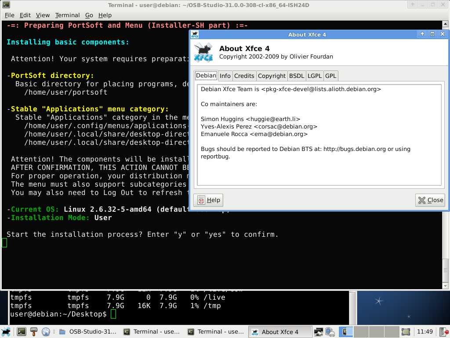Click the removable devices tray icon
The width and height of the screenshot is (450, 338).
[x=330, y=332]
